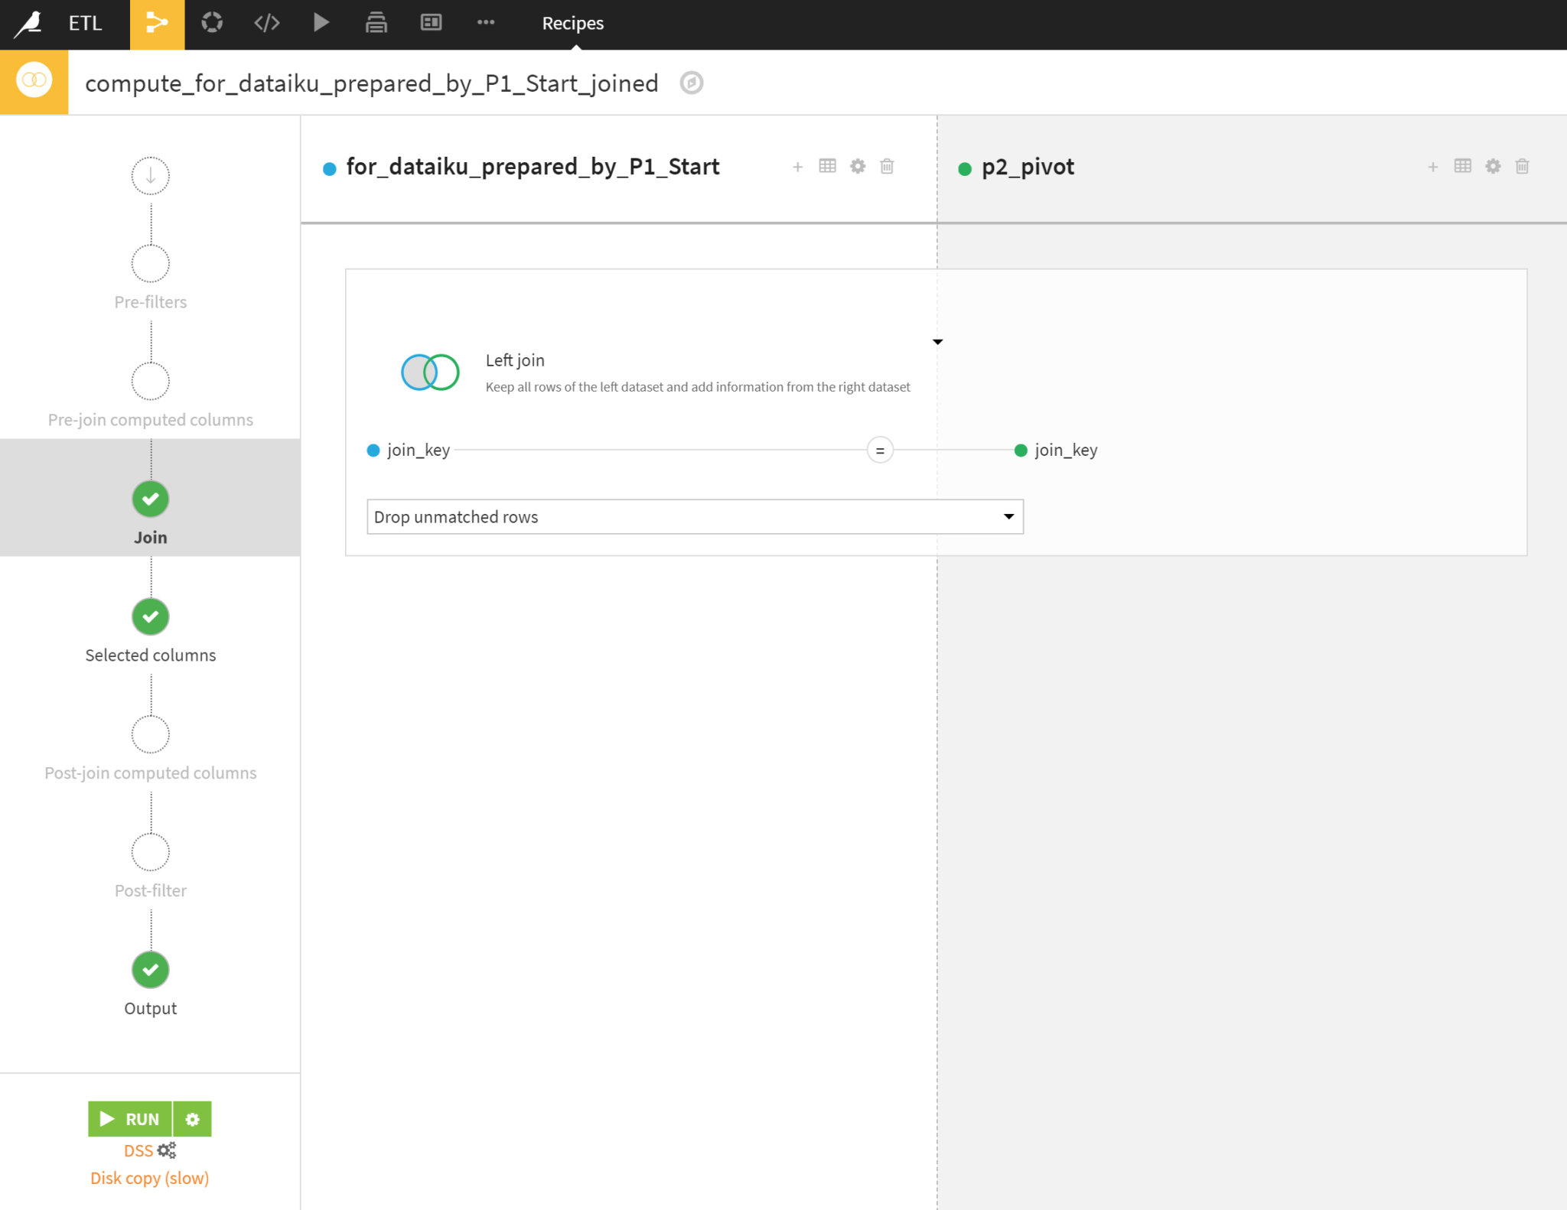Viewport: 1567px width, 1210px height.
Task: Click the compass icon beside recipe name
Action: click(x=691, y=83)
